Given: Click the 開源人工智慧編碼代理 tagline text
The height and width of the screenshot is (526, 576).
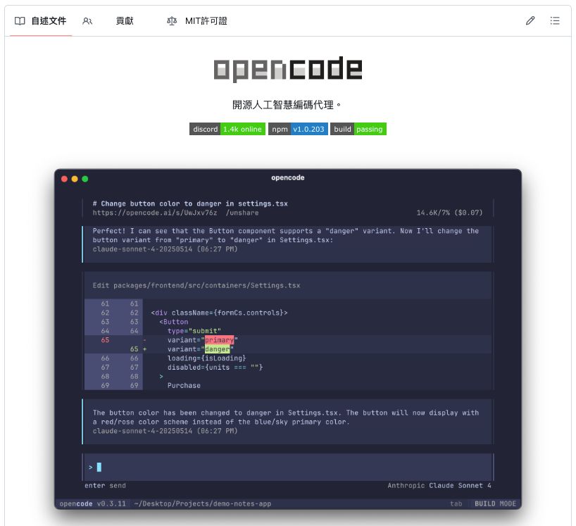Looking at the screenshot, I should pos(286,105).
